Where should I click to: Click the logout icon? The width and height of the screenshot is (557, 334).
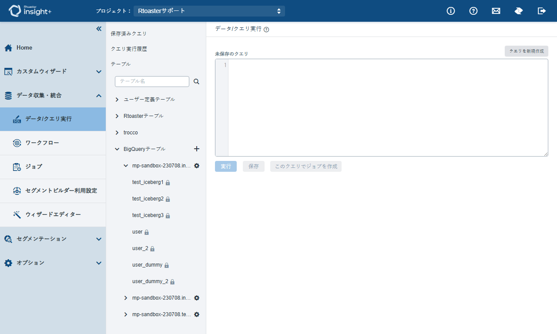(542, 11)
